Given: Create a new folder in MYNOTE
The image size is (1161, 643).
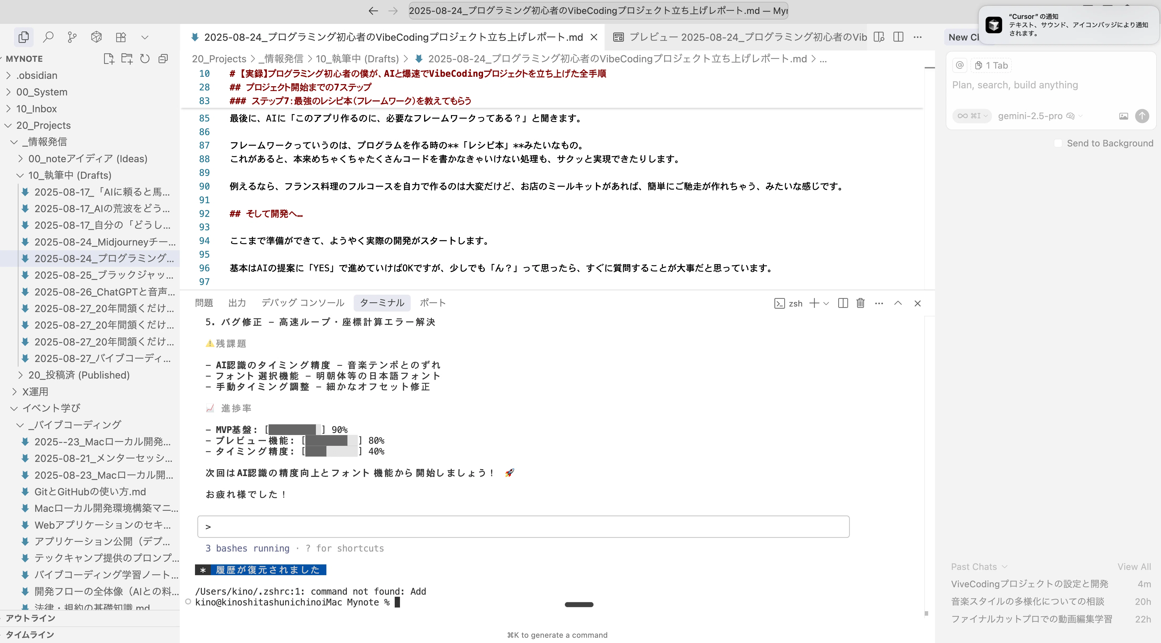Looking at the screenshot, I should (x=127, y=59).
